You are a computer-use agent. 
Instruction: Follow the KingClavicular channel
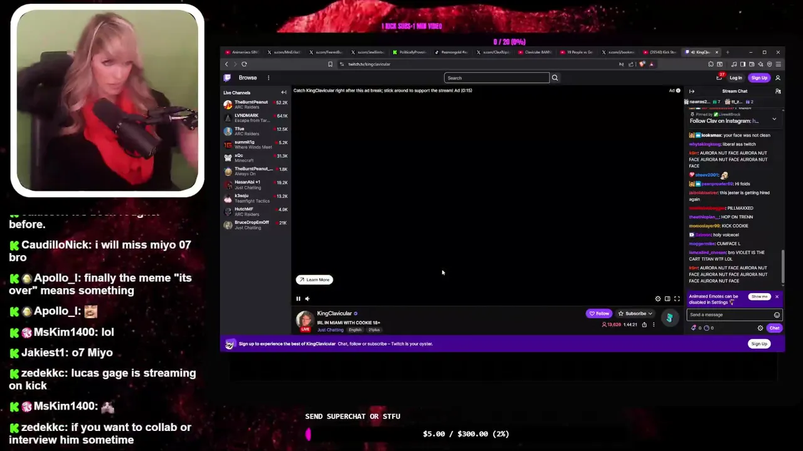coord(599,313)
